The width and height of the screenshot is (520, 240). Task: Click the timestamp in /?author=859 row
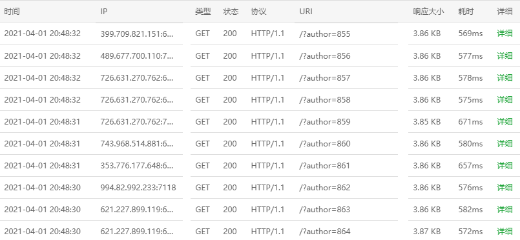[42, 121]
